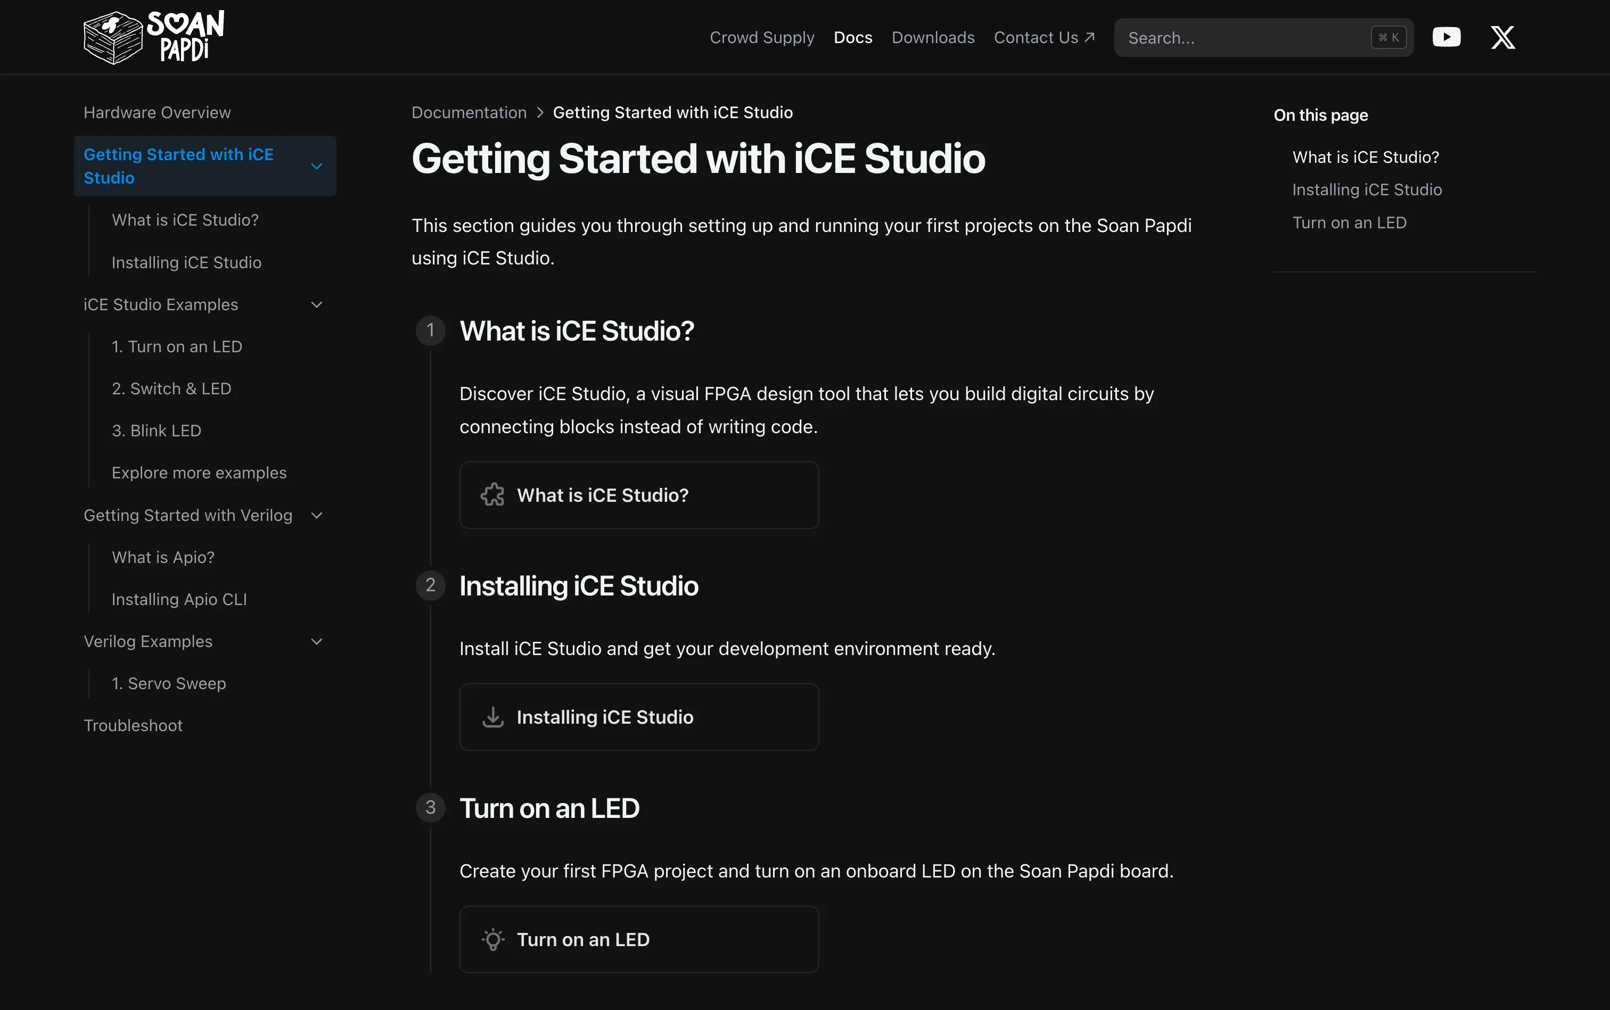This screenshot has height=1010, width=1610.
Task: Open 1. Turn on an LED in the sidebar
Action: (177, 346)
